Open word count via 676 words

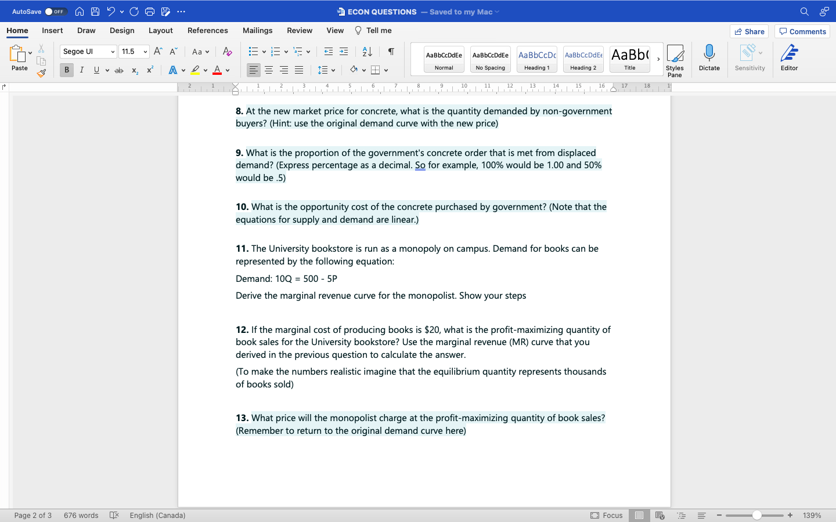81,515
